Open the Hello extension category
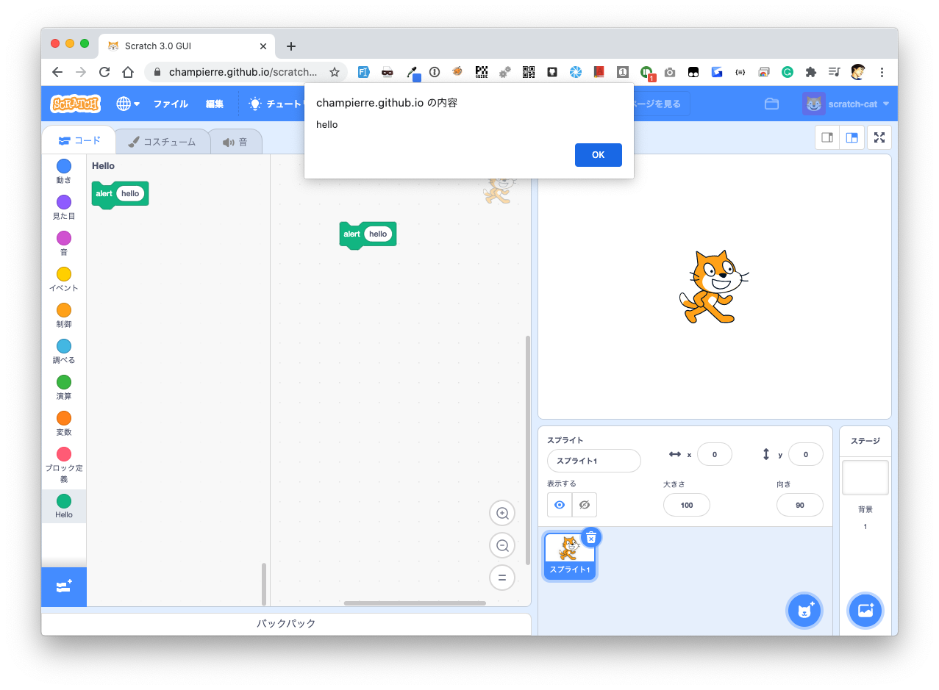Image resolution: width=939 pixels, height=690 pixels. pos(63,506)
